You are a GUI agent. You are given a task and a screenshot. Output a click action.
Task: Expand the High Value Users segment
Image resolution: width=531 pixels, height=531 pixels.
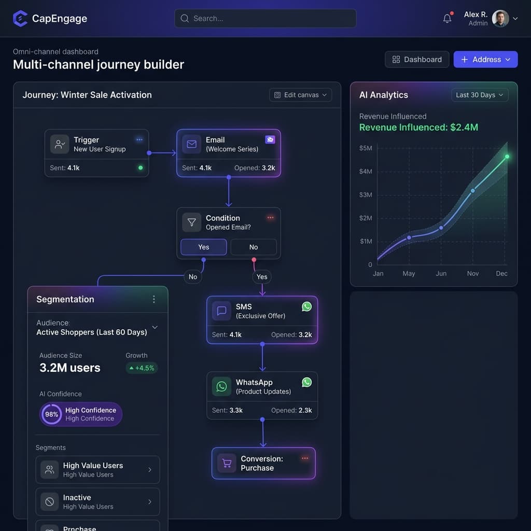click(x=150, y=470)
